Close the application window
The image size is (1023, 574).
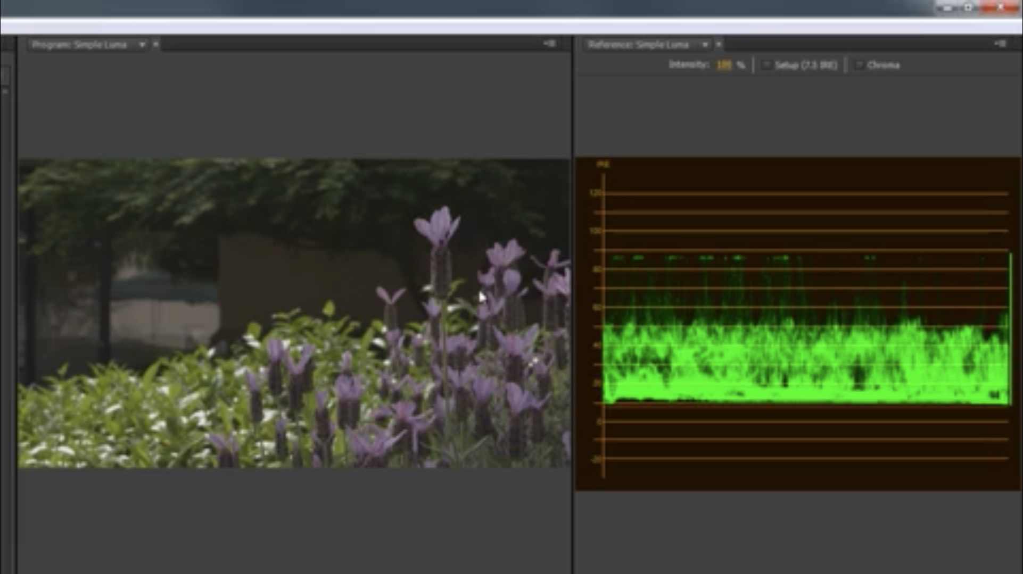pyautogui.click(x=1000, y=7)
